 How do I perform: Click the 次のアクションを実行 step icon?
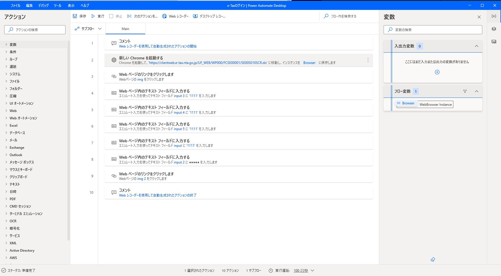129,16
